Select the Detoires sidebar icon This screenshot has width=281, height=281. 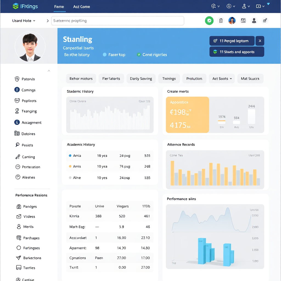coord(17,134)
